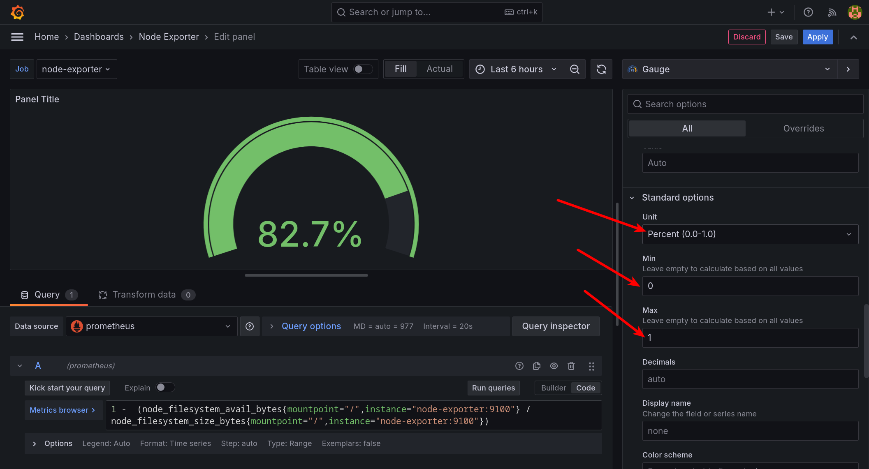Viewport: 869px width, 469px height.
Task: Click the Gauge visualization icon
Action: point(633,69)
